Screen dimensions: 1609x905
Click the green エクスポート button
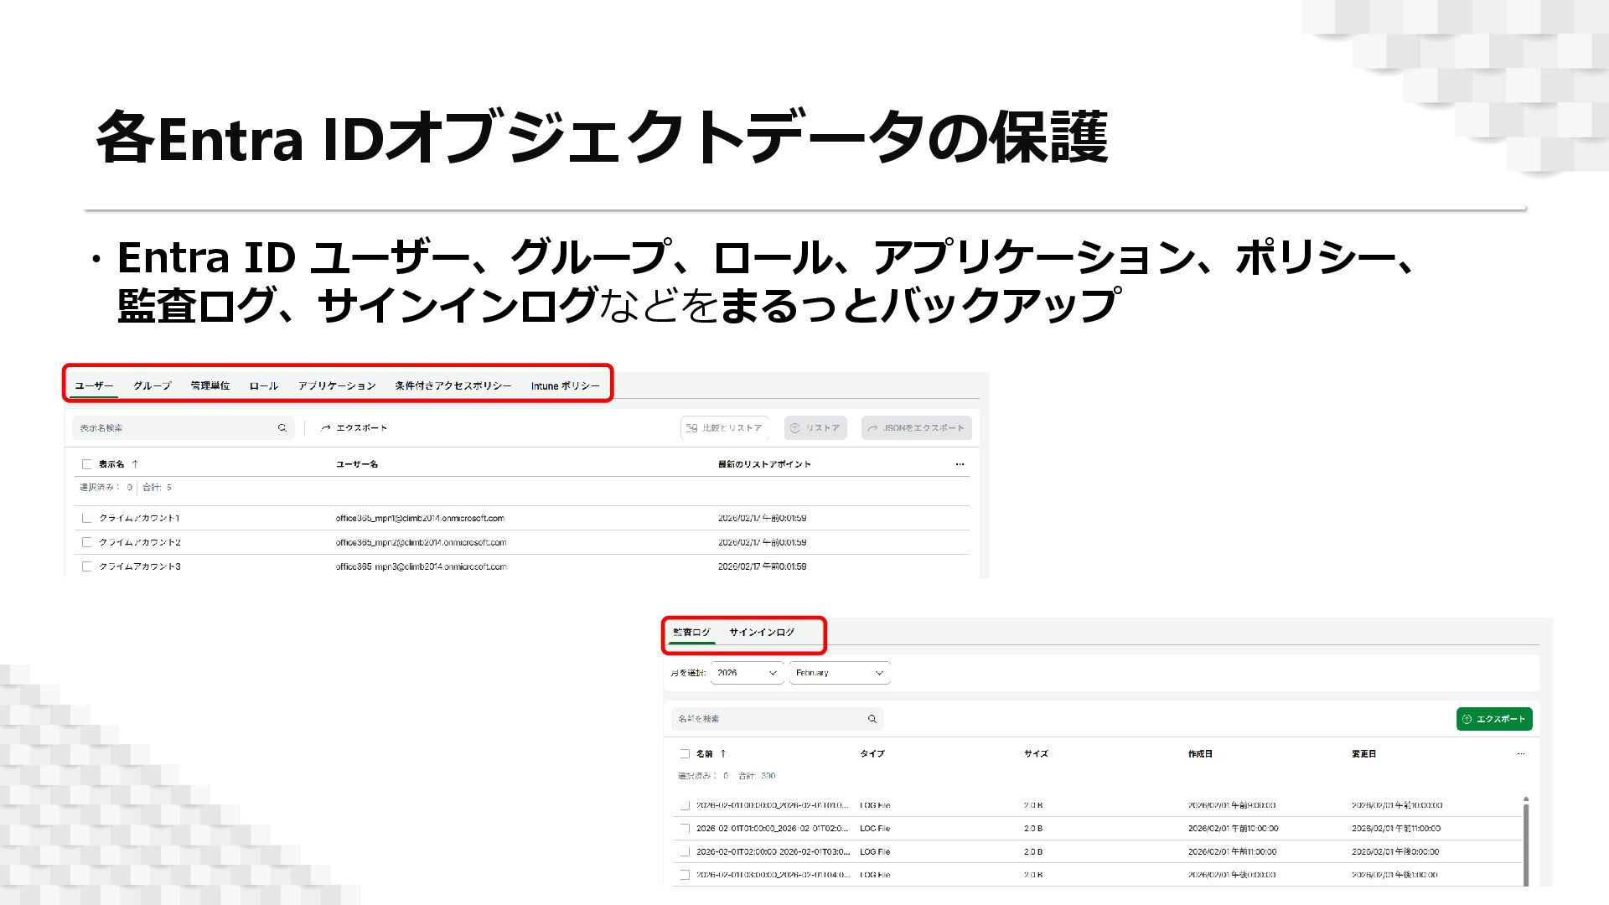pos(1493,719)
